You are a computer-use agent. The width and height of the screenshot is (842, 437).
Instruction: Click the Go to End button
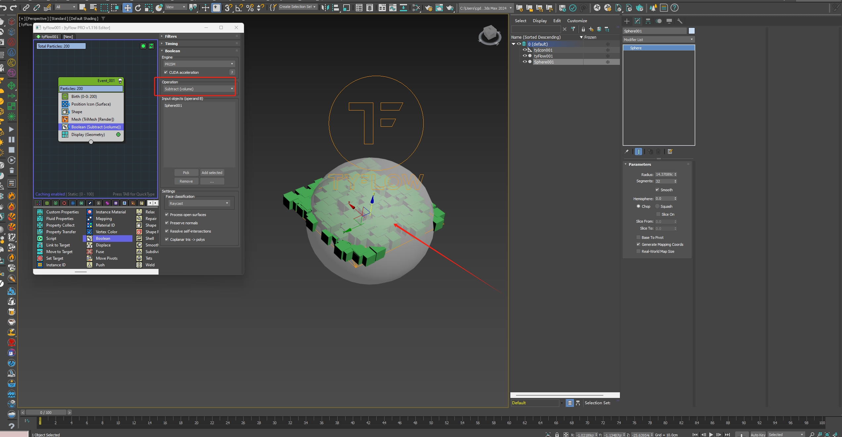point(727,434)
